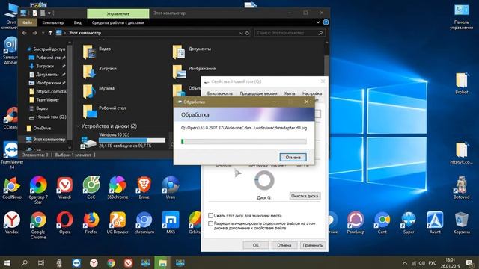The image size is (479, 269).
Task: Check Сжать этот диск для экономии места
Action: [x=210, y=216]
